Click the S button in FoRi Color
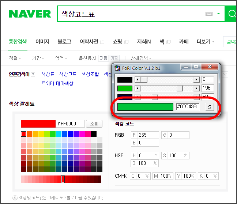 click(x=210, y=107)
